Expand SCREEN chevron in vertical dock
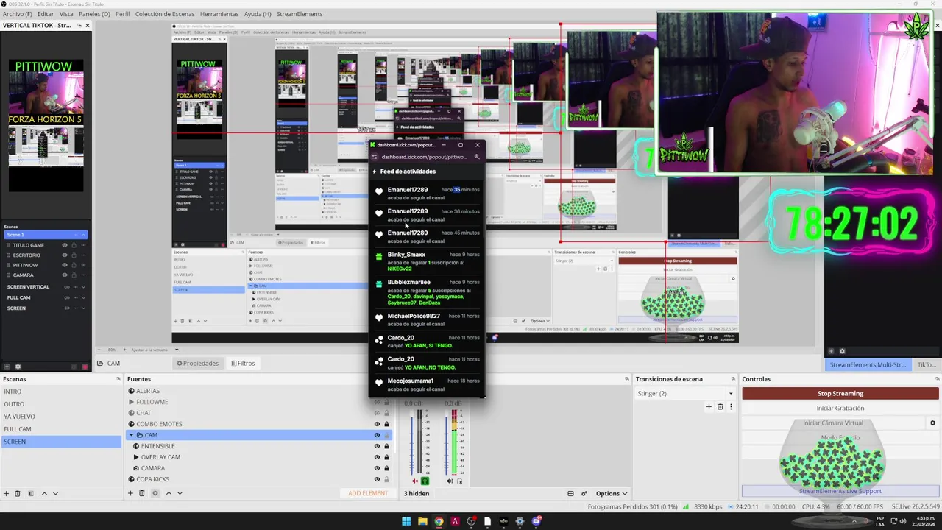 tap(83, 308)
